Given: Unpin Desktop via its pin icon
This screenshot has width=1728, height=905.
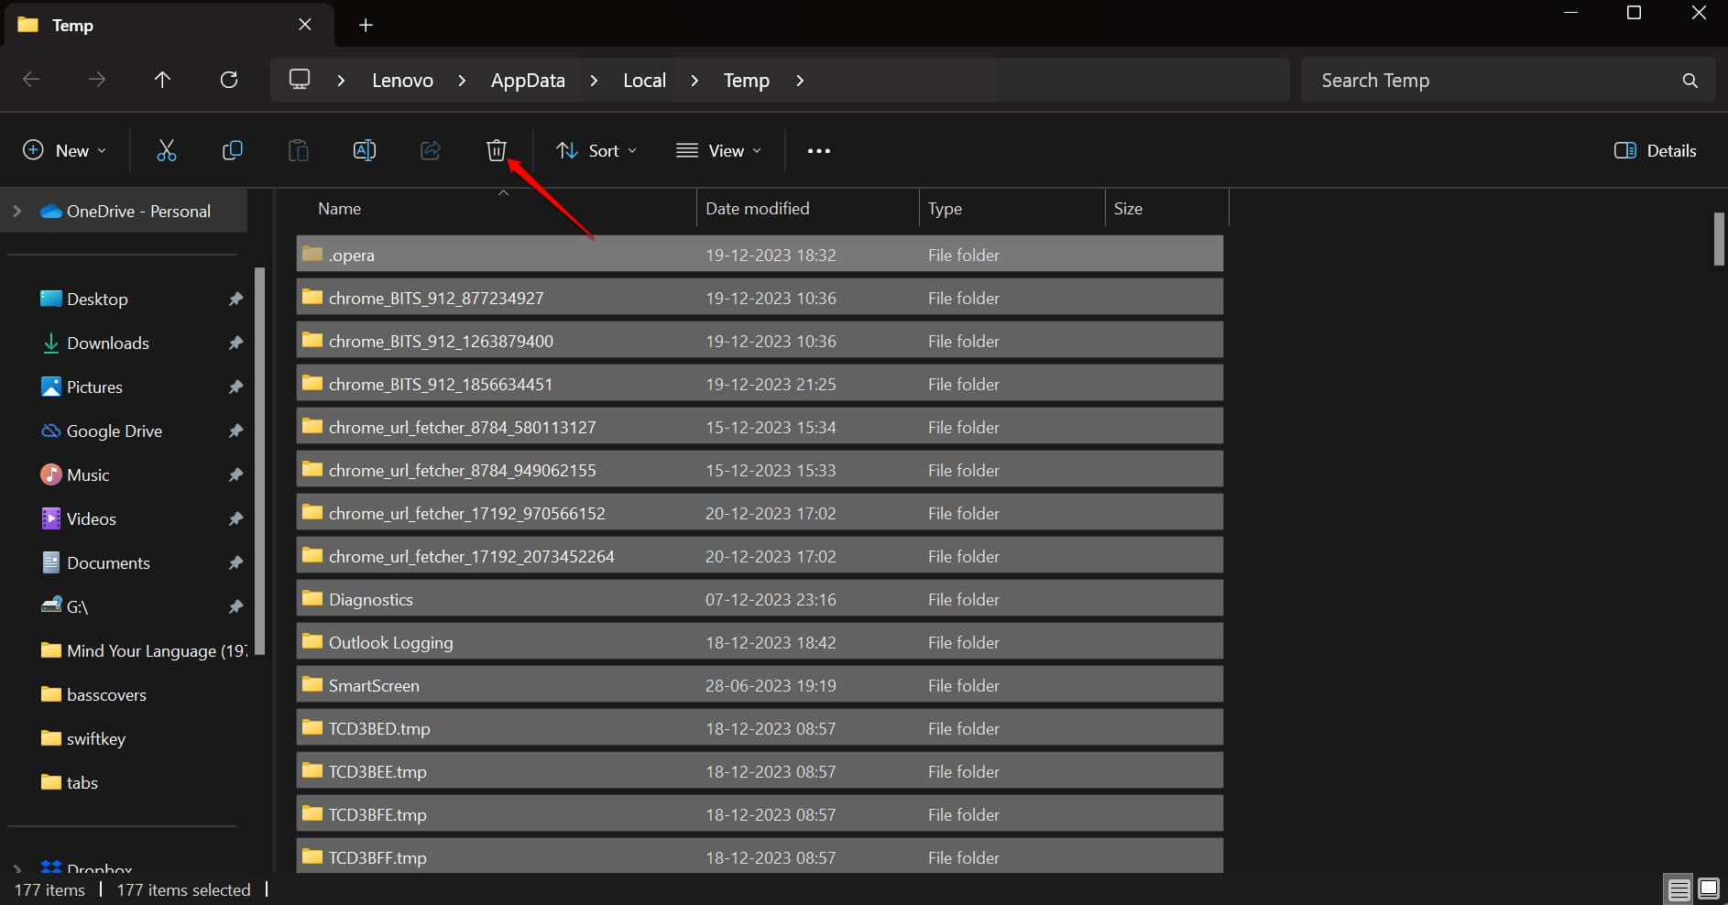Looking at the screenshot, I should (235, 299).
